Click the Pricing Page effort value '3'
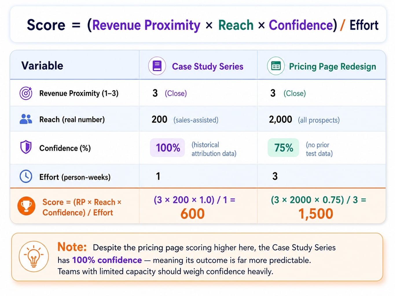The width and height of the screenshot is (395, 296). coord(275,176)
